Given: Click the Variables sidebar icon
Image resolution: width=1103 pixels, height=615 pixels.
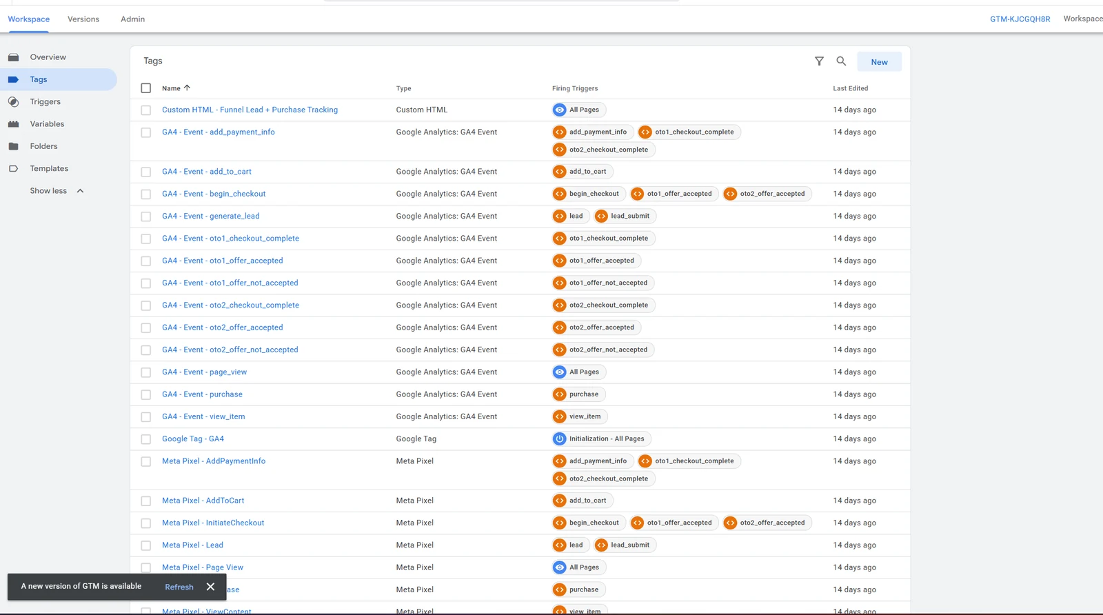Looking at the screenshot, I should coord(13,124).
